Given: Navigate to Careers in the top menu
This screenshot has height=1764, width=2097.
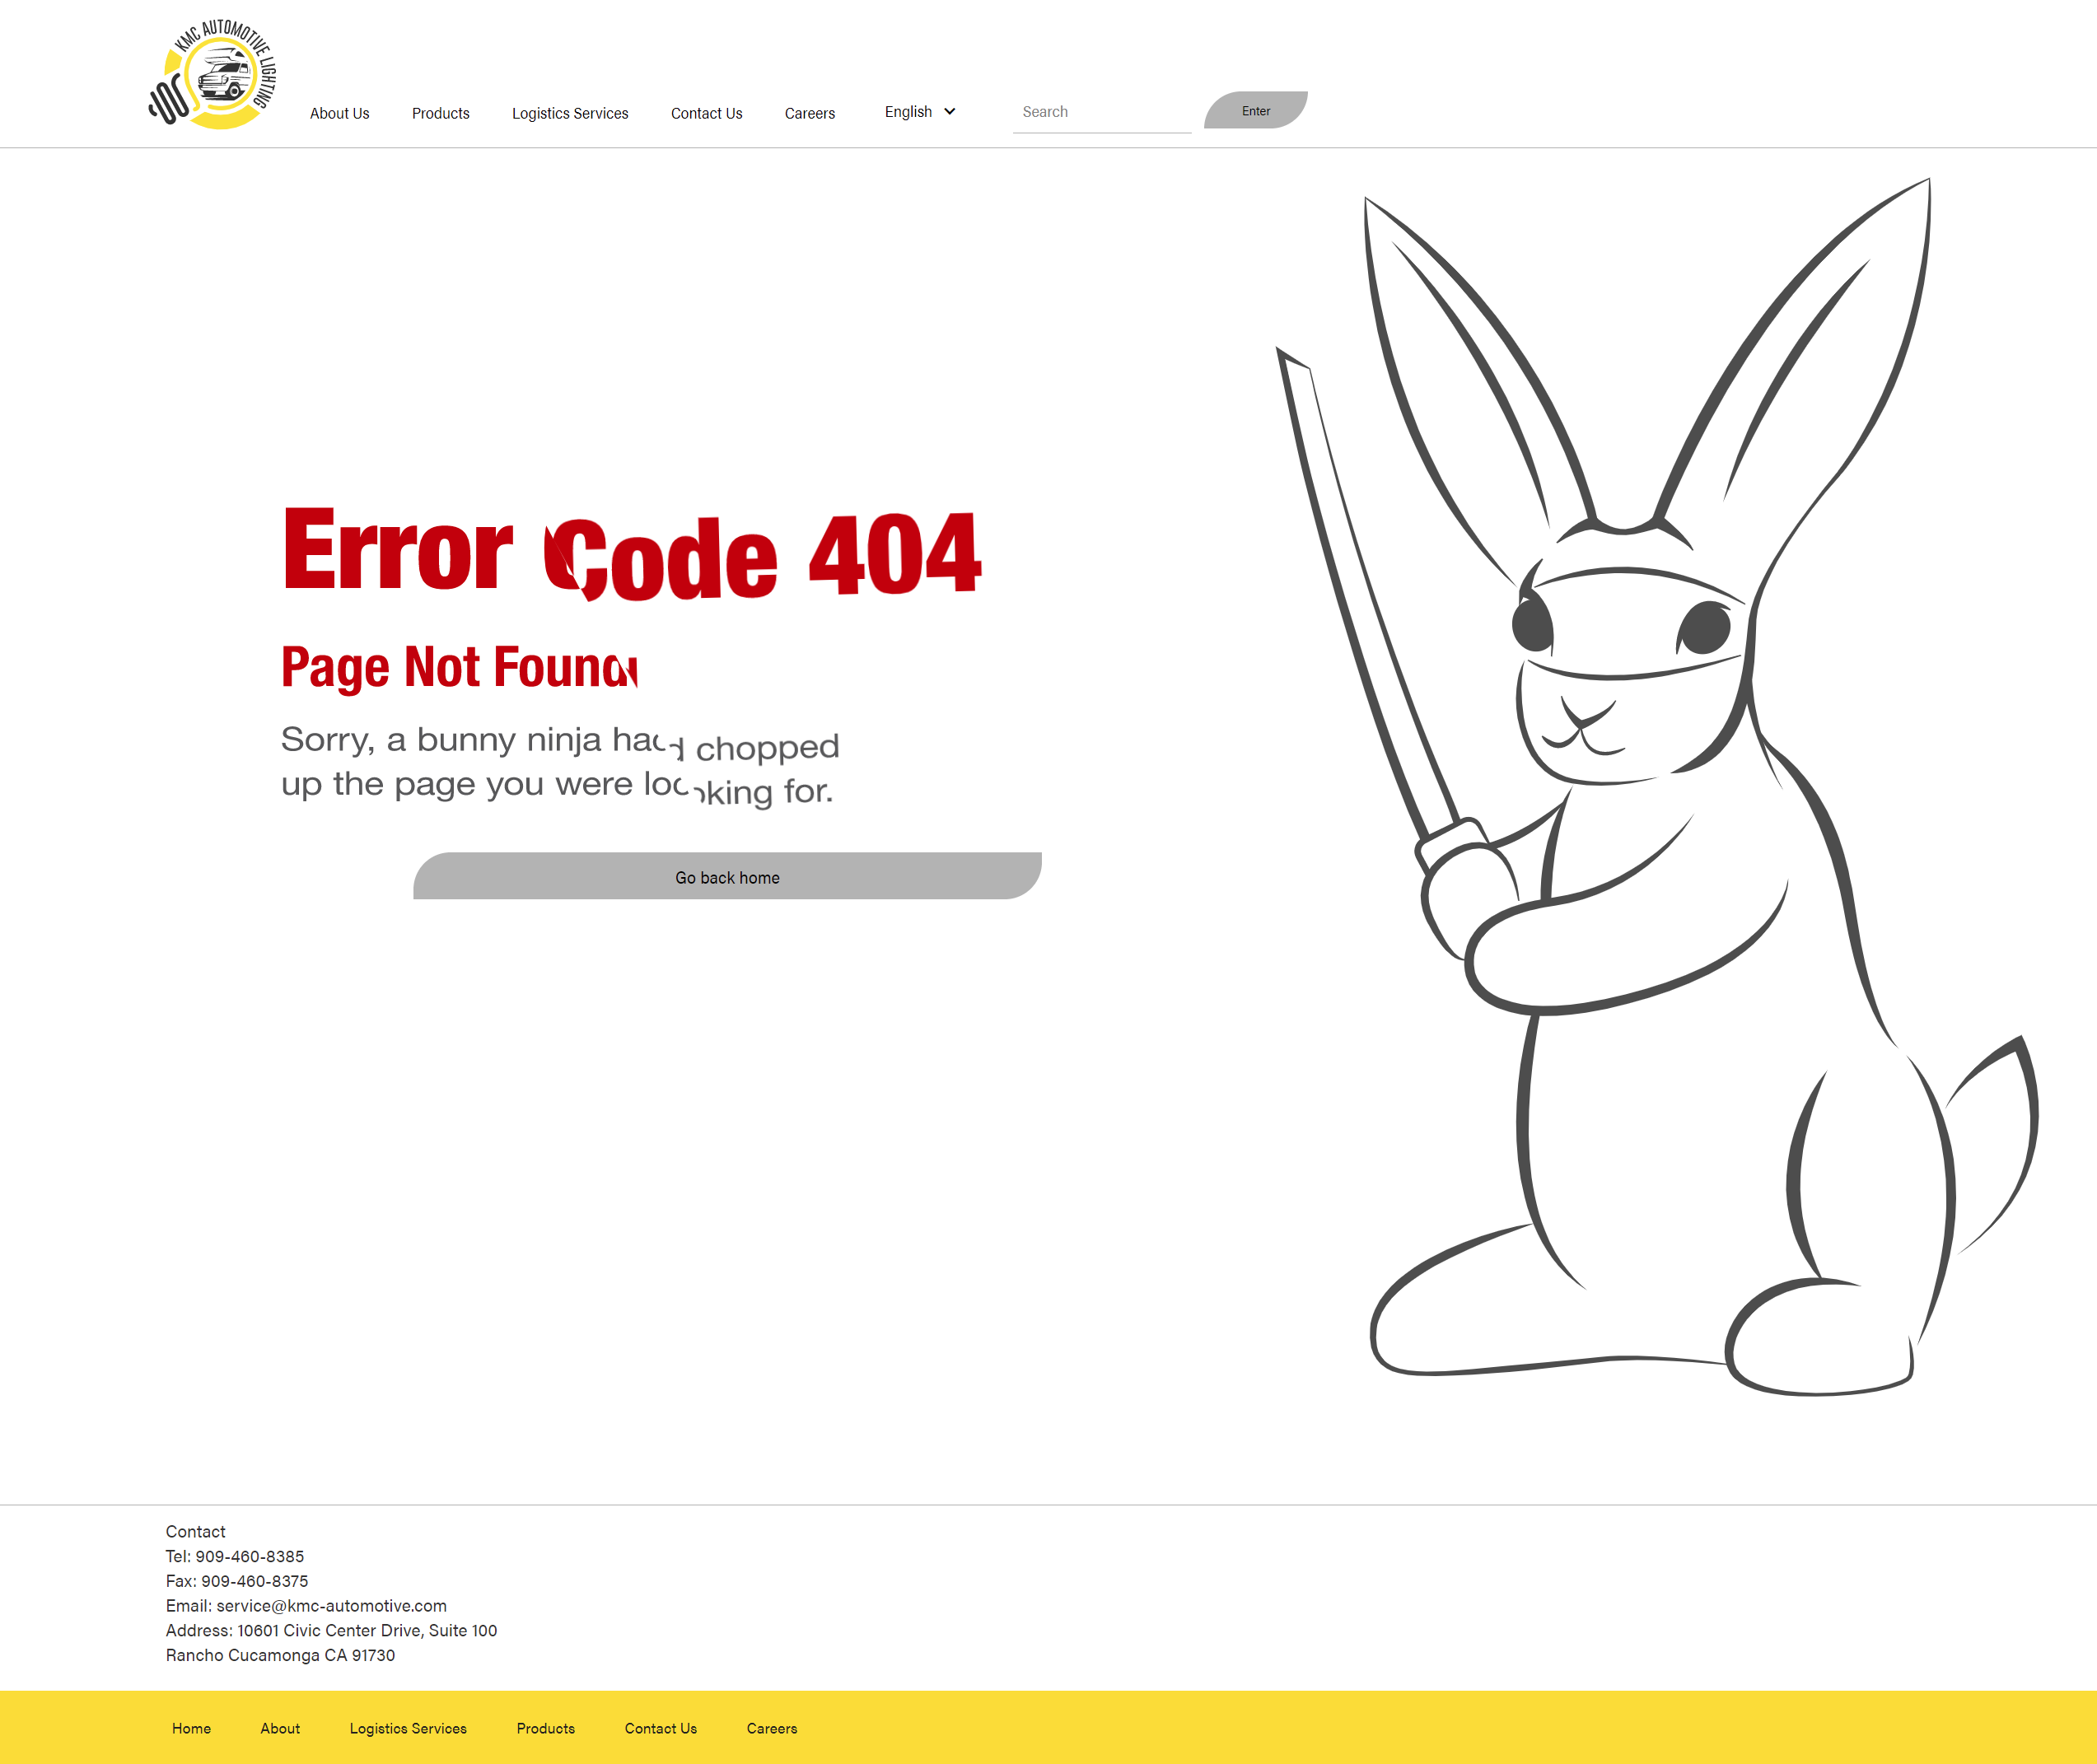Looking at the screenshot, I should click(809, 113).
